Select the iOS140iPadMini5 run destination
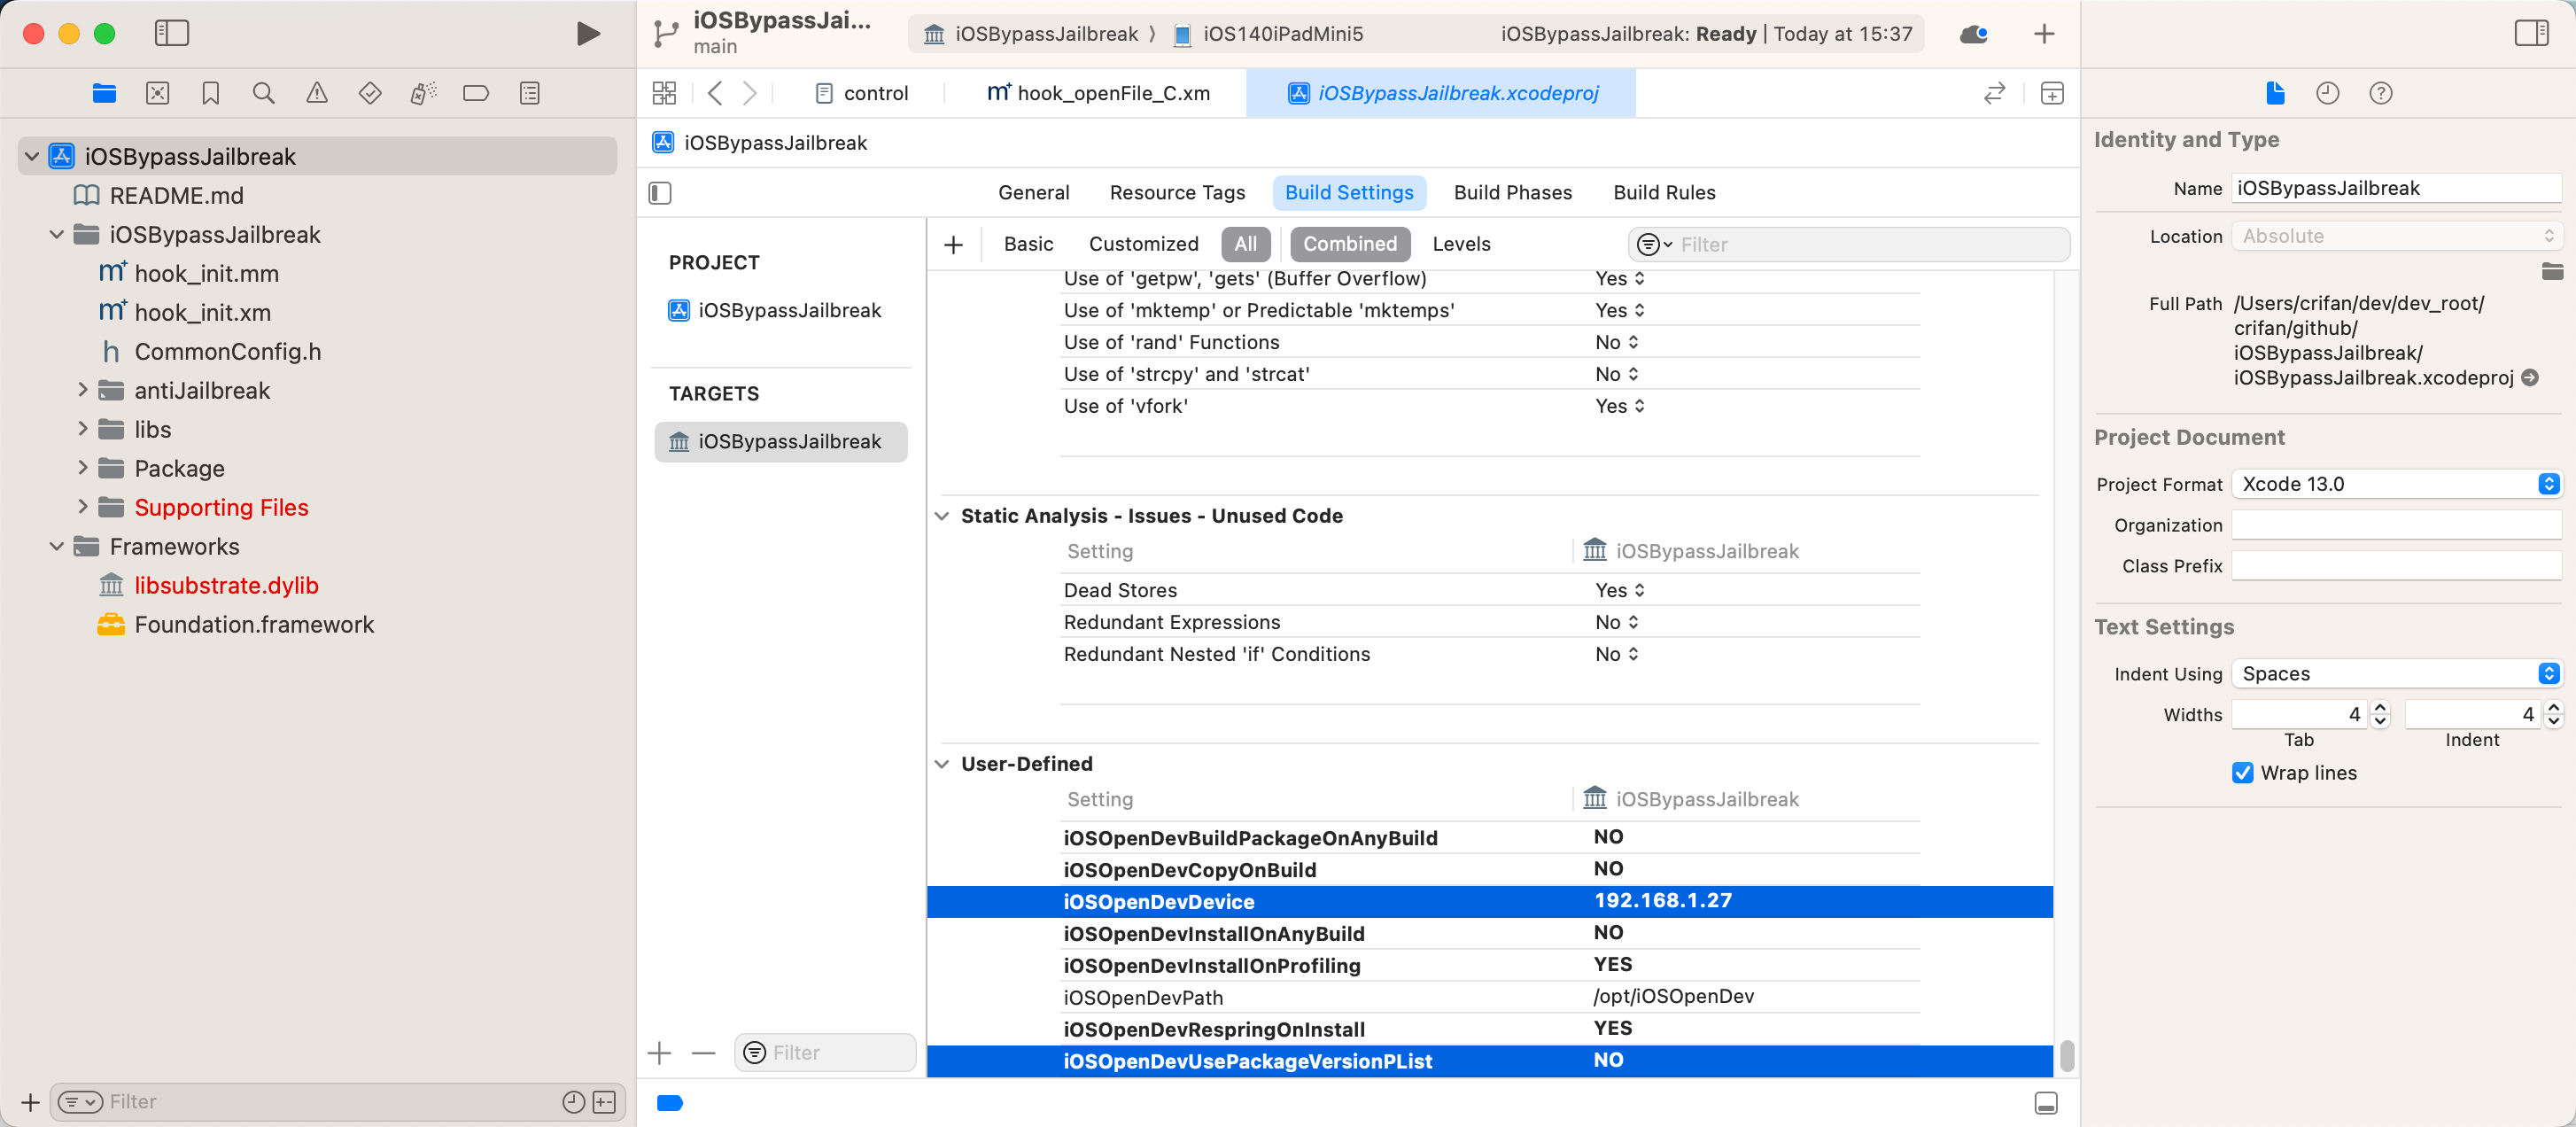The height and width of the screenshot is (1127, 2576). click(1268, 34)
